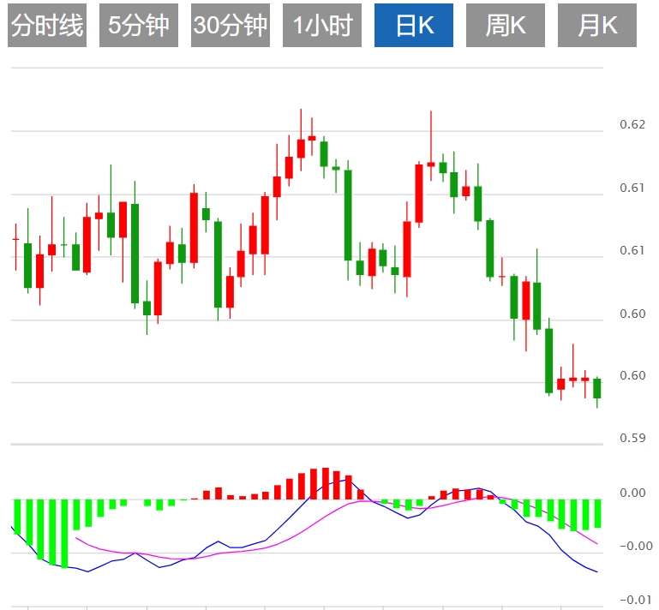Viewport: 659px width, 610px height.
Task: Click the left start of the magenta signal line
Action: [76, 537]
